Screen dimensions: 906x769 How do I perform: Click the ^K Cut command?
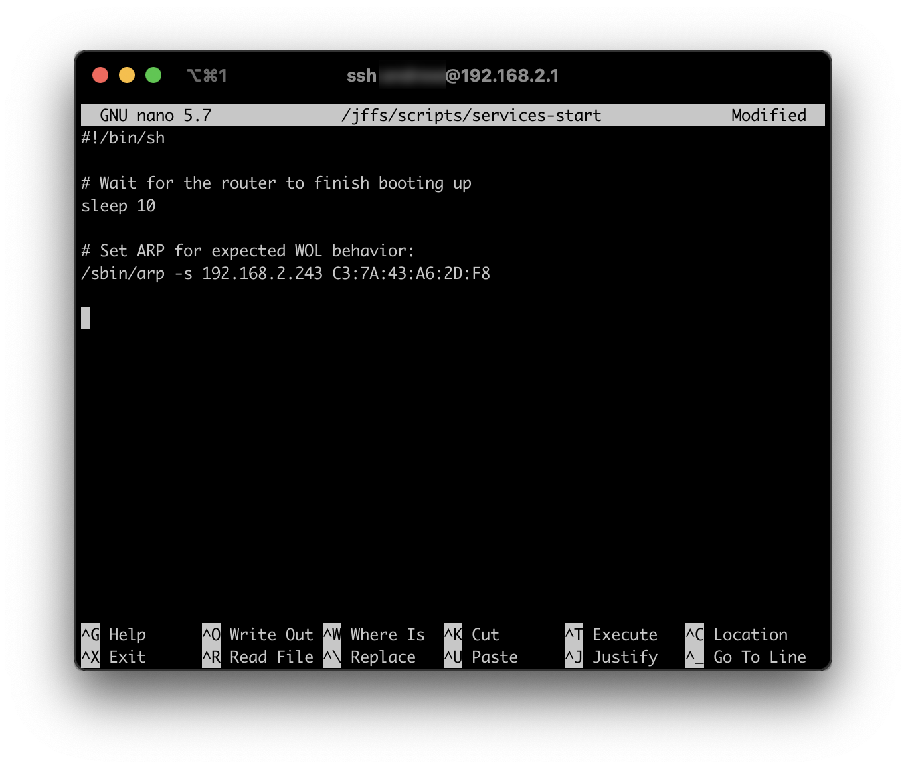click(x=473, y=634)
